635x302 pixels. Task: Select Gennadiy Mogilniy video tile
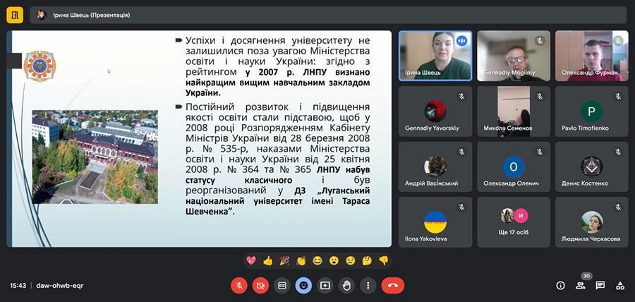pyautogui.click(x=514, y=56)
